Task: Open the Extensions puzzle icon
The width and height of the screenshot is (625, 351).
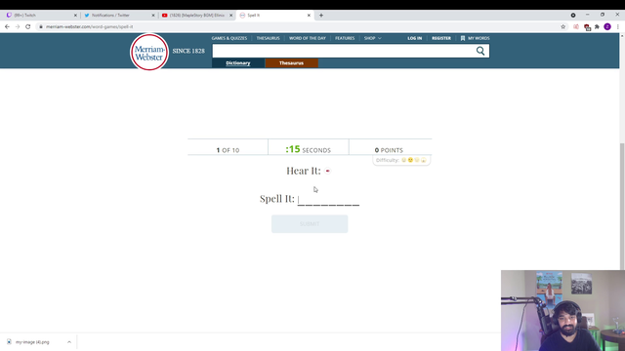Action: [597, 26]
